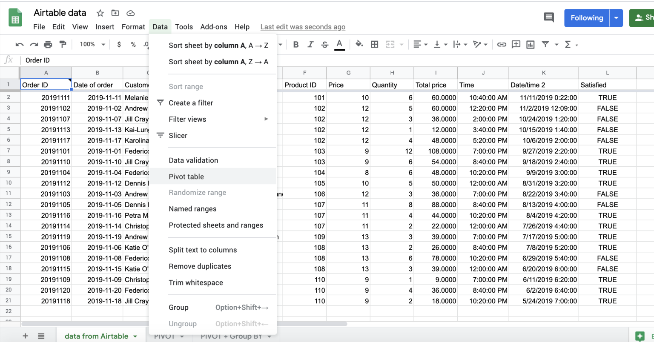Toggle strikethrough formatting

[324, 44]
